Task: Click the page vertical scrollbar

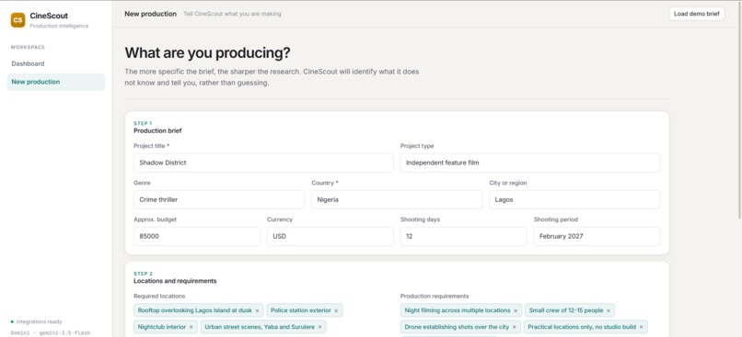Action: pyautogui.click(x=739, y=111)
